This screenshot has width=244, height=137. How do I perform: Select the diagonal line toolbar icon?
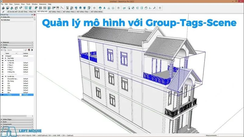tap(62, 8)
